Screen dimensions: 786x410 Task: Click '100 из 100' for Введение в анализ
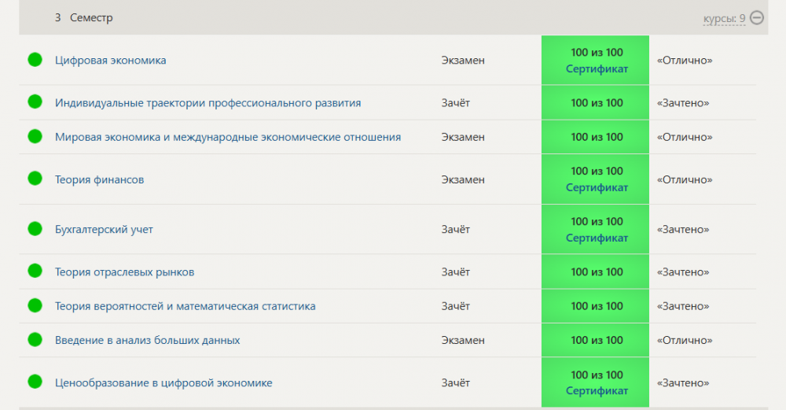[597, 340]
